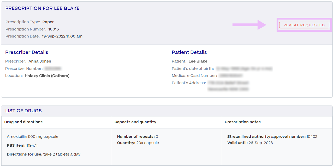This screenshot has width=334, height=167.
Task: Click the blurred patient date of birth
Action: pyautogui.click(x=244, y=69)
